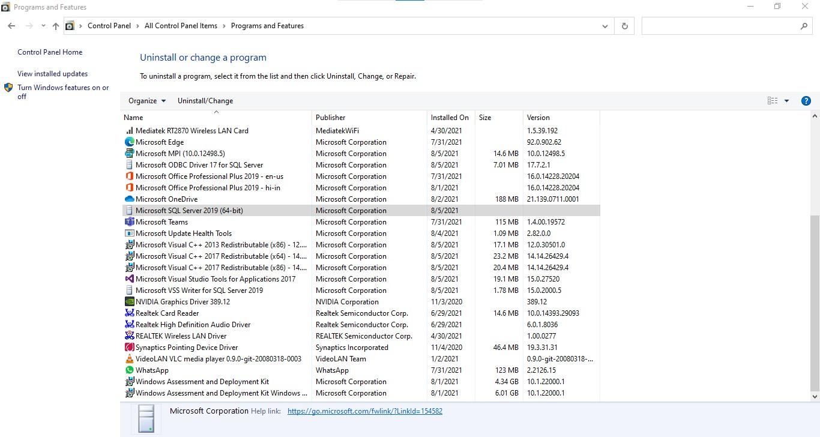This screenshot has height=437, width=820.
Task: Click the Refresh button beside address bar
Action: point(624,26)
